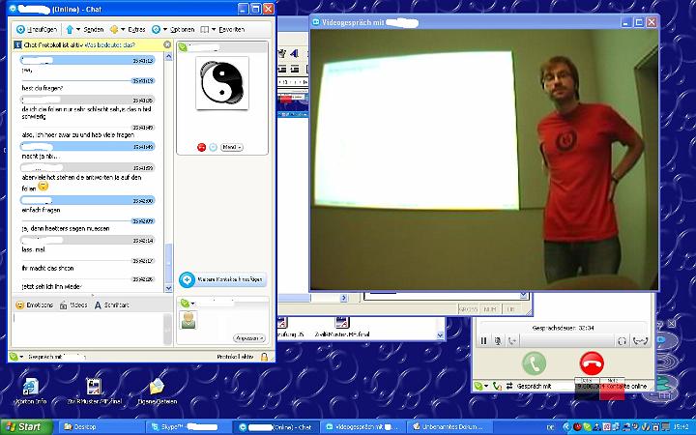The height and width of the screenshot is (435, 696).
Task: Click the green call button
Action: click(x=534, y=363)
